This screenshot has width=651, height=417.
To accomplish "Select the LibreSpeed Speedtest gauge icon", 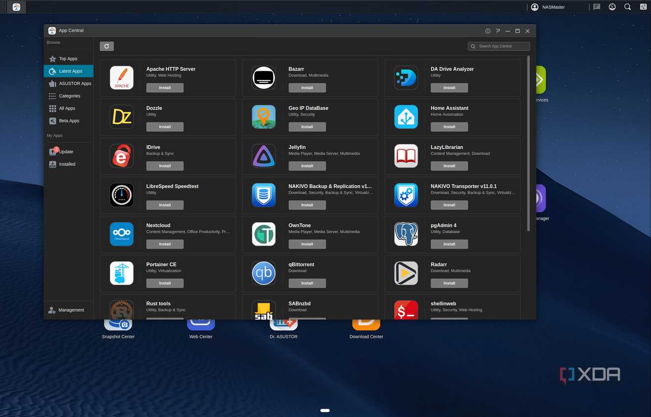I will (122, 195).
